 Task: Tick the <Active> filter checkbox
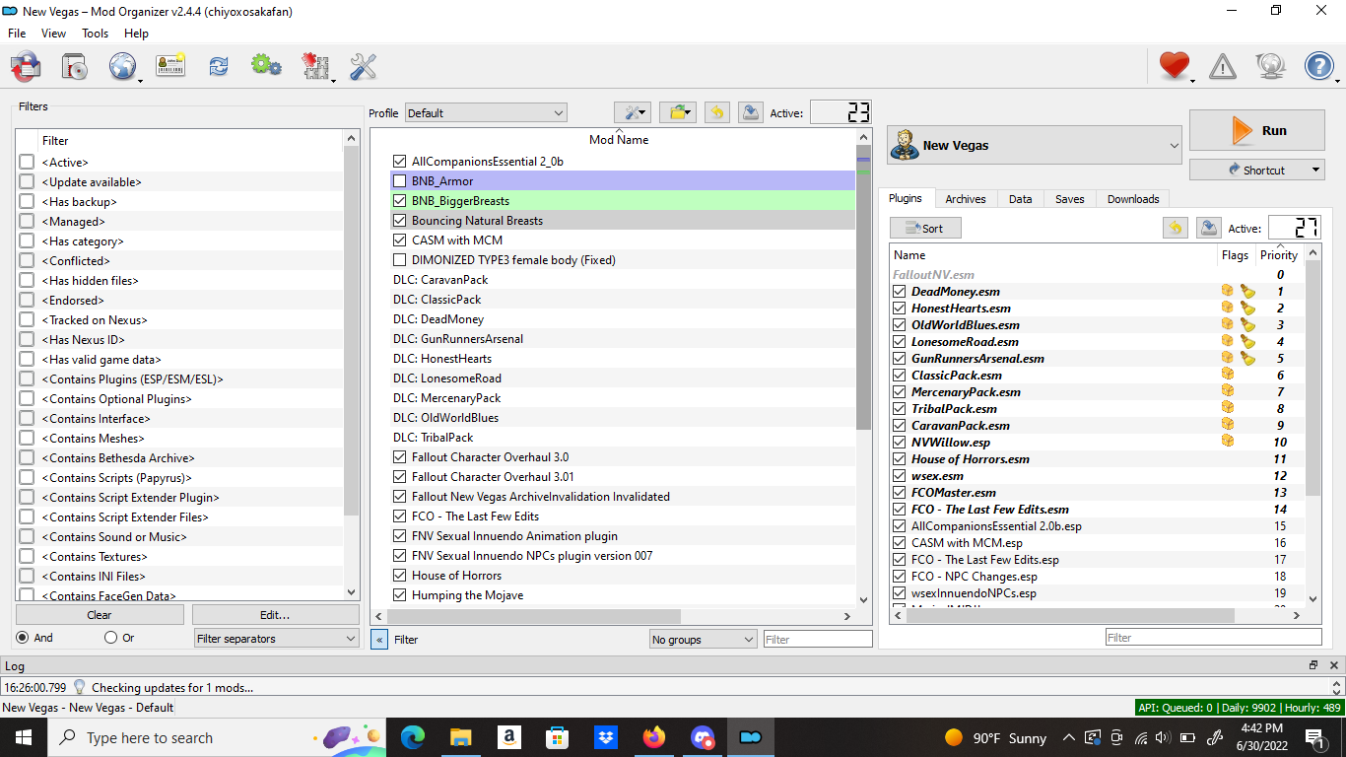click(27, 163)
